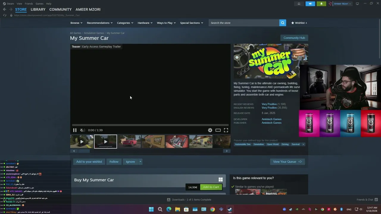Open volume control in system tray
381x214 pixels.
[361, 209]
